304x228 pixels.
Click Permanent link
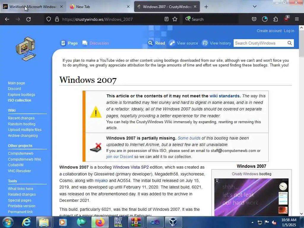click(20, 212)
